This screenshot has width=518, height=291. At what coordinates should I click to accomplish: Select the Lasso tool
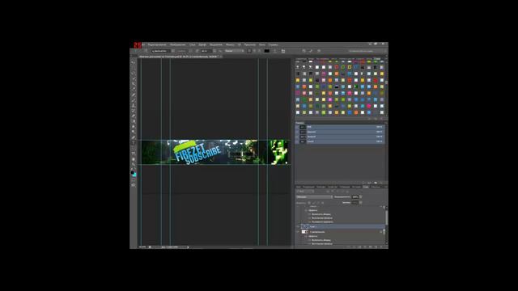(x=134, y=74)
